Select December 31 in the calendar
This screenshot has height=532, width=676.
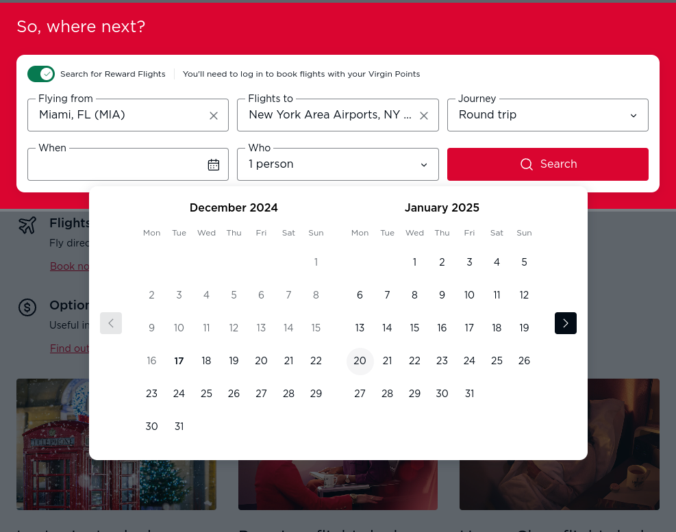tap(179, 427)
